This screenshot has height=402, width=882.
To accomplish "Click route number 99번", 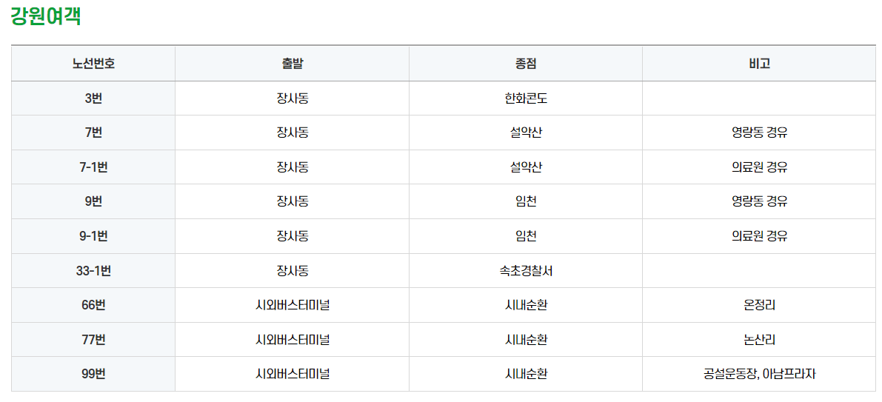I will pyautogui.click(x=93, y=373).
